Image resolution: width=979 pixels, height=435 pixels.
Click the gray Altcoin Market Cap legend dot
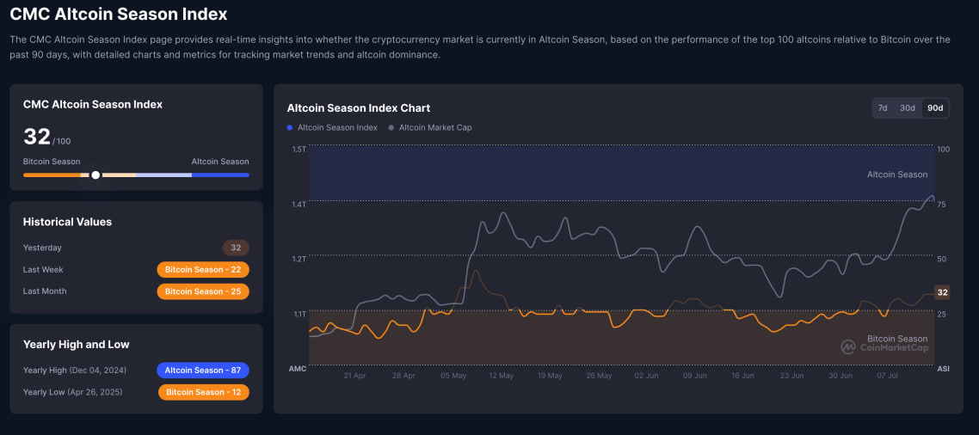tap(391, 127)
